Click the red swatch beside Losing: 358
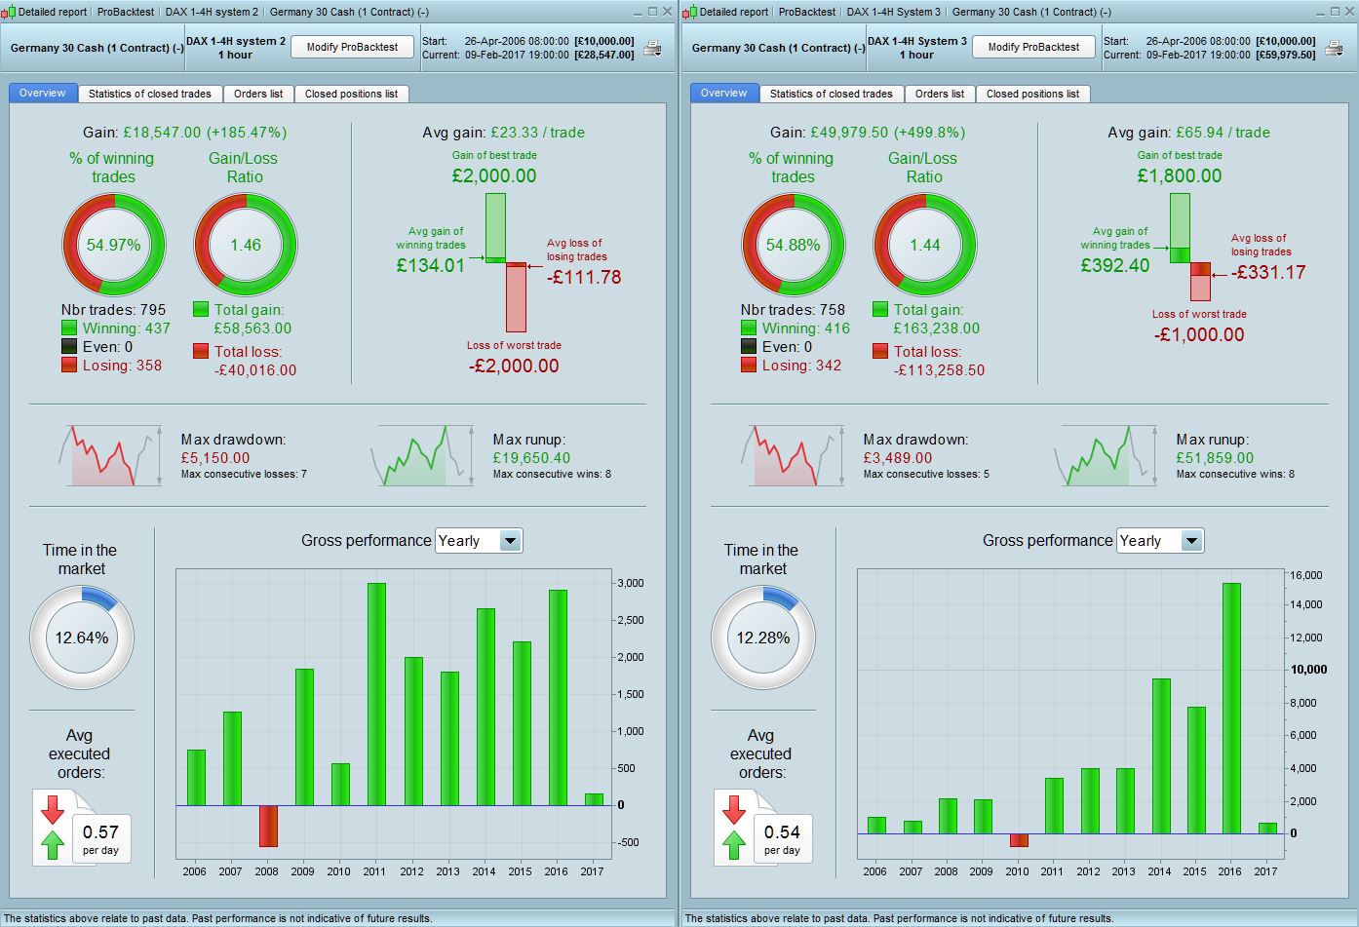The height and width of the screenshot is (927, 1359). [x=69, y=365]
